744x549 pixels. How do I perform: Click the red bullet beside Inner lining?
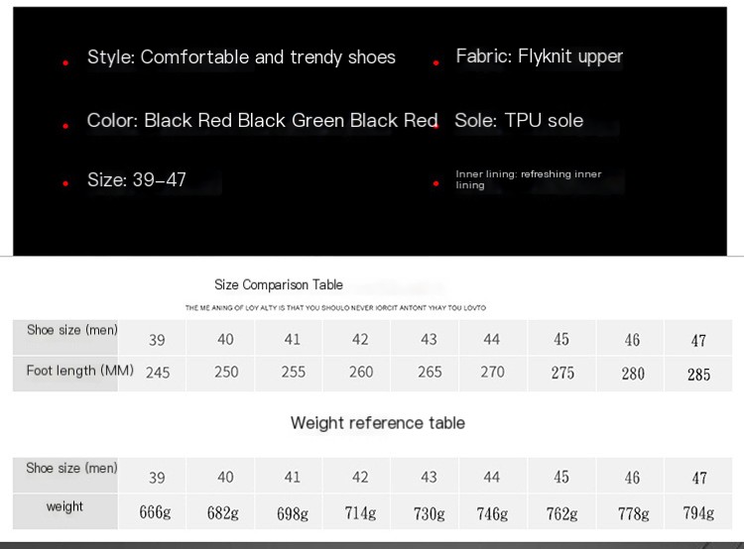(435, 183)
